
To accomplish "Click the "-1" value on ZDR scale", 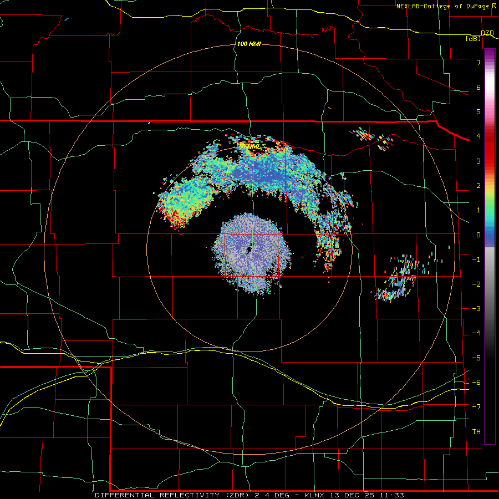I will [476, 259].
